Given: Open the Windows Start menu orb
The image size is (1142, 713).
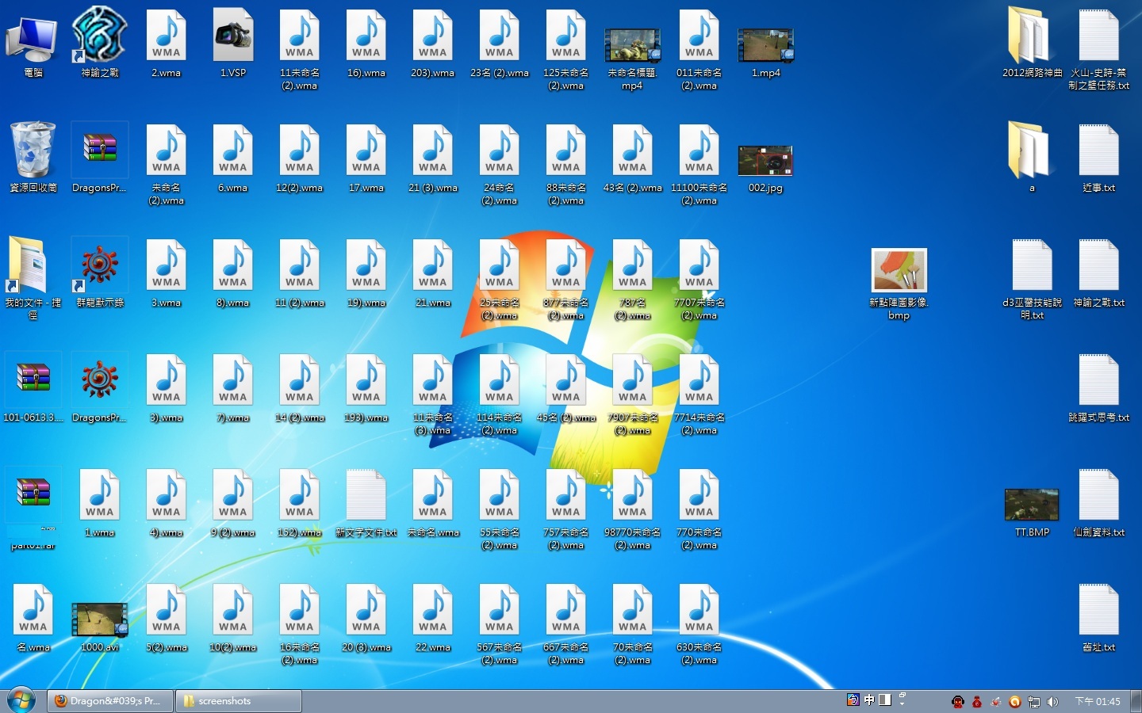Looking at the screenshot, I should click(21, 701).
